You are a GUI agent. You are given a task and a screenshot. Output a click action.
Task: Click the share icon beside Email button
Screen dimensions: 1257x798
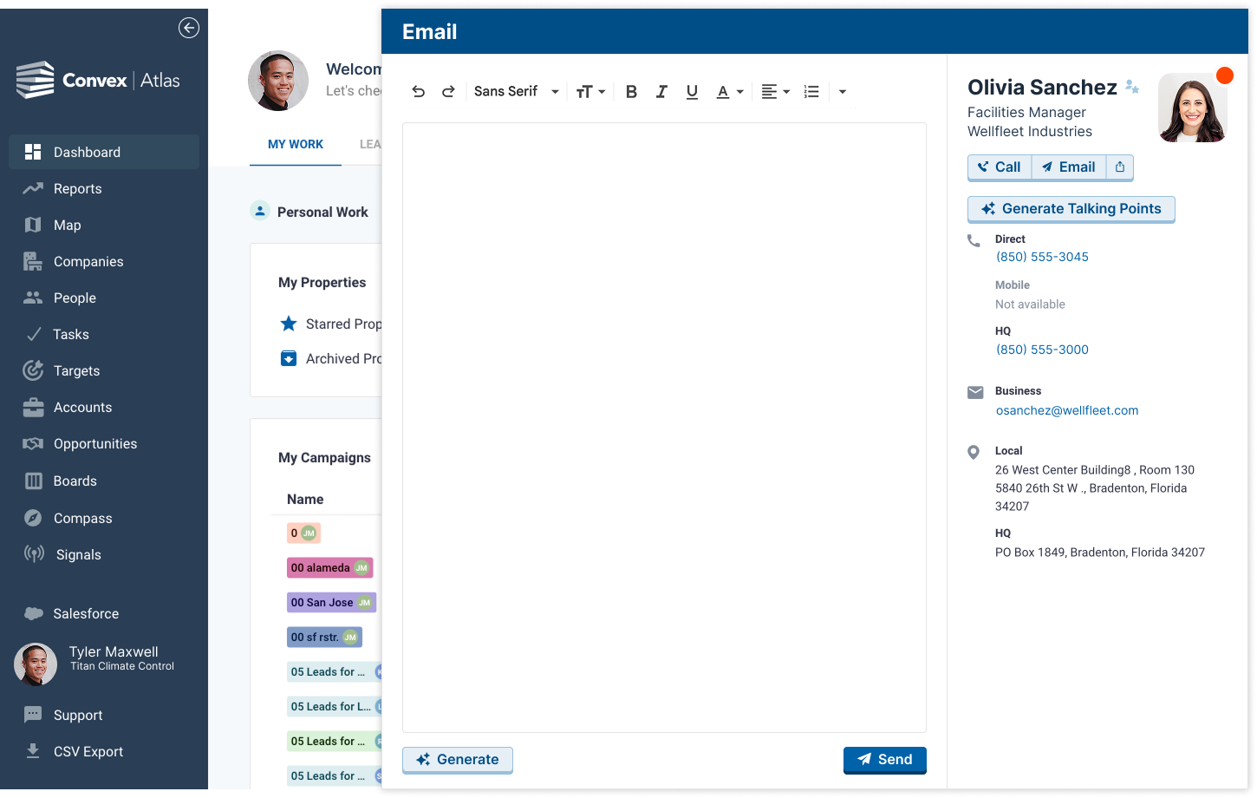pos(1120,167)
